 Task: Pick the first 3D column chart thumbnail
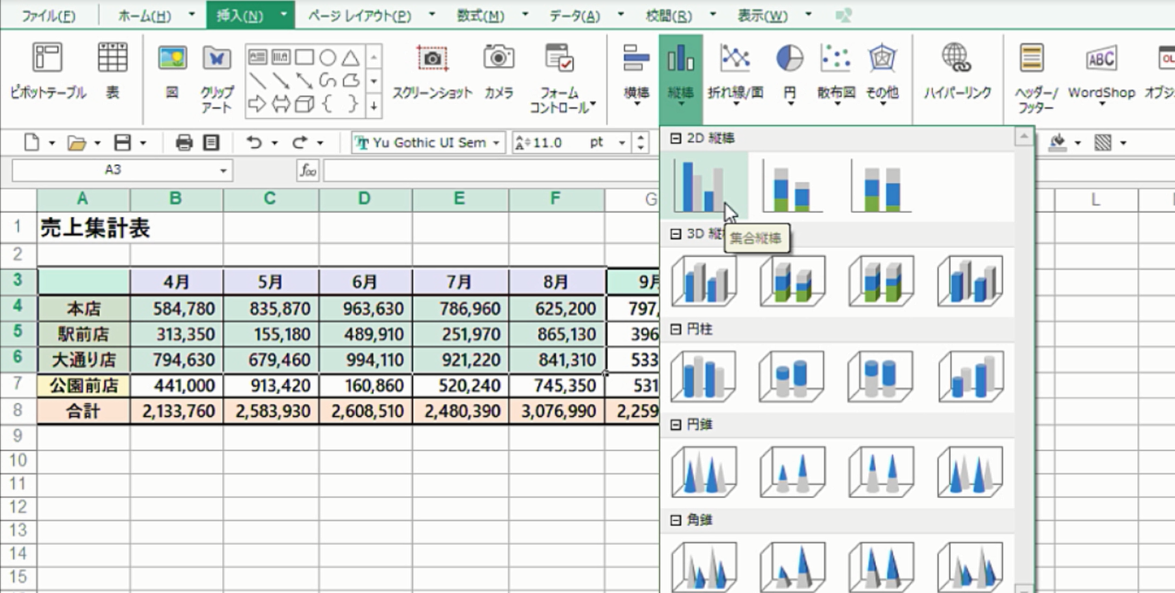pos(704,281)
